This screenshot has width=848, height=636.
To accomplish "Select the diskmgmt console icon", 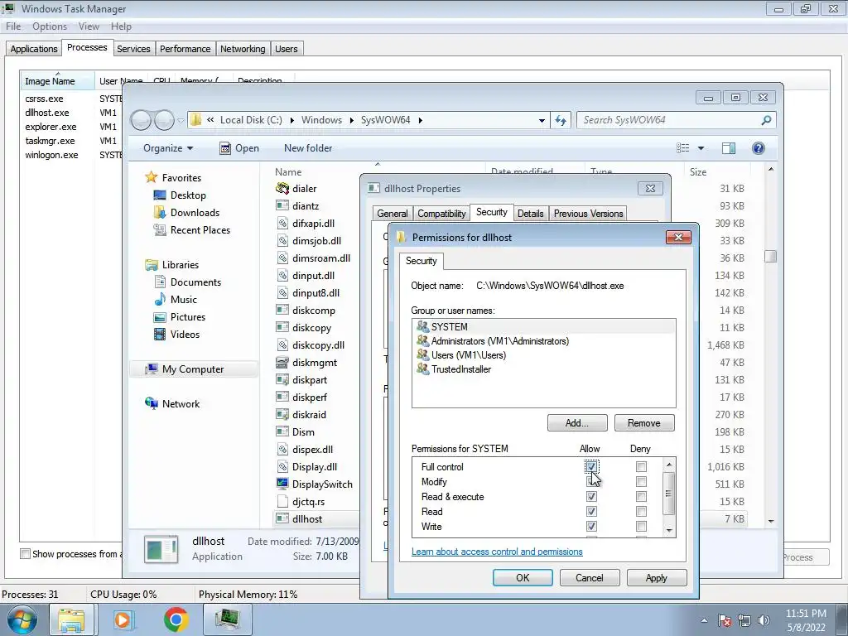I will (x=282, y=363).
